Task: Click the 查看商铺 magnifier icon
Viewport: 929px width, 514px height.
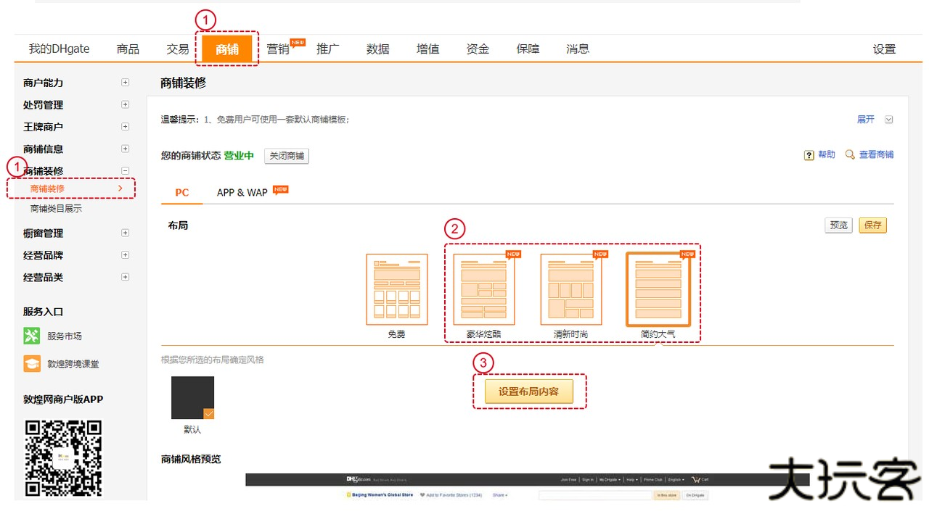Action: pyautogui.click(x=850, y=155)
